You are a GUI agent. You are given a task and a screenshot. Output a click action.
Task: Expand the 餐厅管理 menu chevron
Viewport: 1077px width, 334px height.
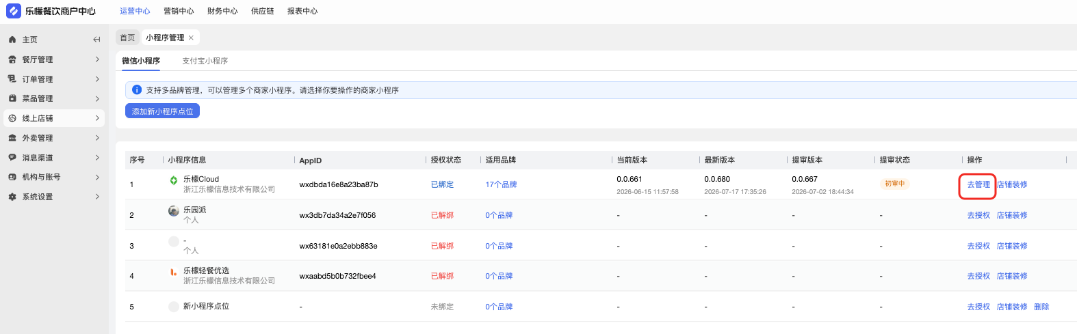click(97, 59)
